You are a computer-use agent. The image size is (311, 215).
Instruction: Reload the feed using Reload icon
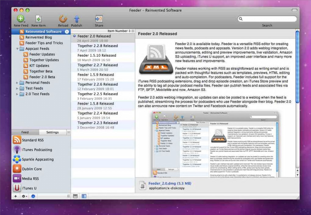(x=63, y=19)
